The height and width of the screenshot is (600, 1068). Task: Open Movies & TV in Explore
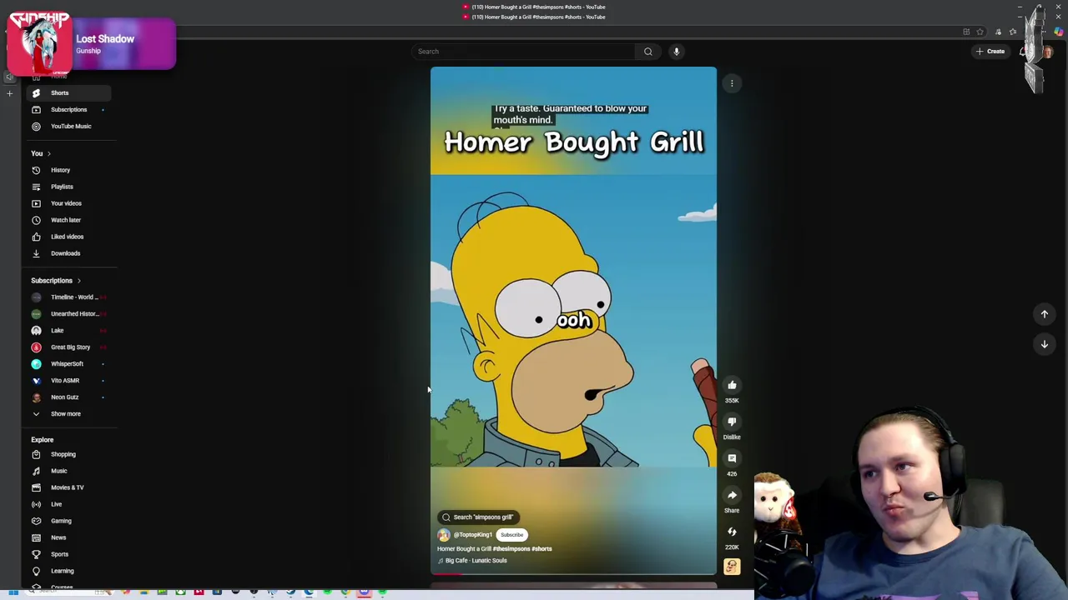(67, 487)
